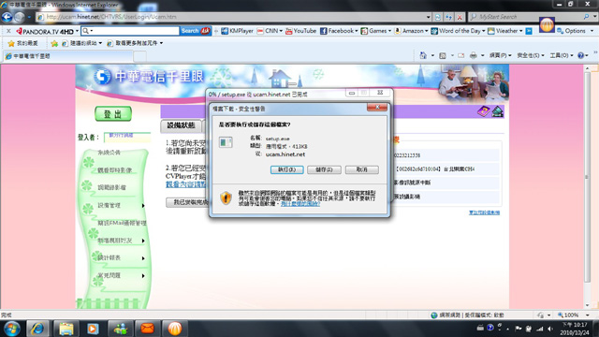
Task: Open Windows Media Player from taskbar
Action: pos(93,329)
